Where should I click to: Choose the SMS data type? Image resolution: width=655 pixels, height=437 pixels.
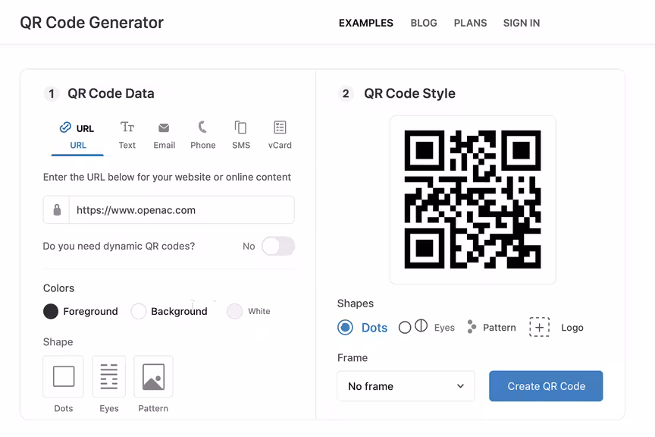[x=241, y=136]
